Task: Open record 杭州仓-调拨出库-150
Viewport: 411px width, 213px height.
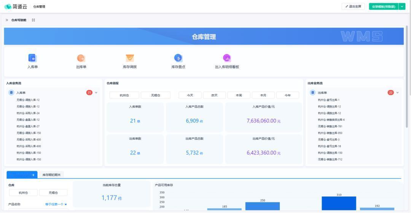Action: (x=330, y=153)
